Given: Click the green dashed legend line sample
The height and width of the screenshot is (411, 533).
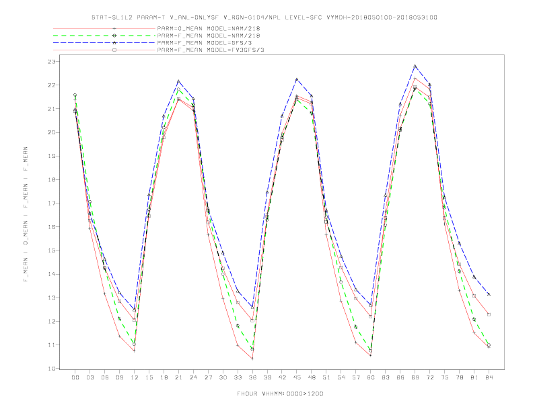Looking at the screenshot, I should point(104,36).
